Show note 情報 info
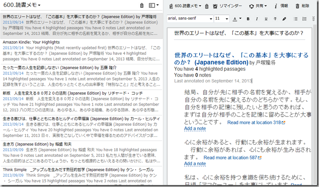Image resolution: width=319 pixels, height=187 pixels. tap(281, 6)
